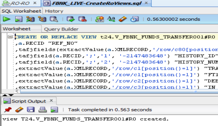The height and width of the screenshot is (126, 218).
Task: Toggle upper/lower case with Aa icon
Action: [x=111, y=19]
